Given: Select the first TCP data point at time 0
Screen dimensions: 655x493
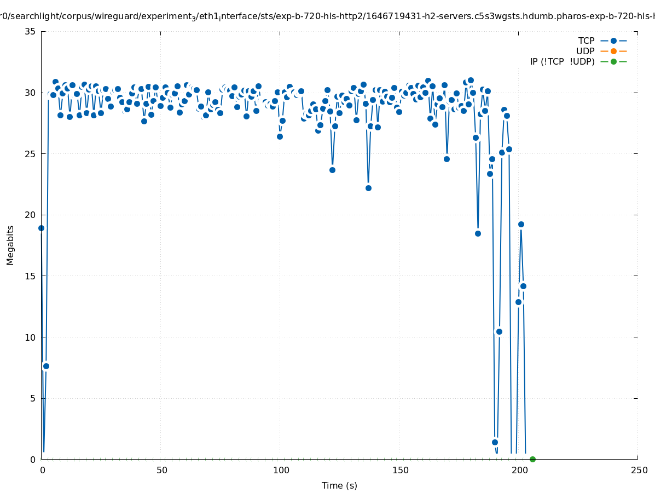Looking at the screenshot, I should coord(41,228).
